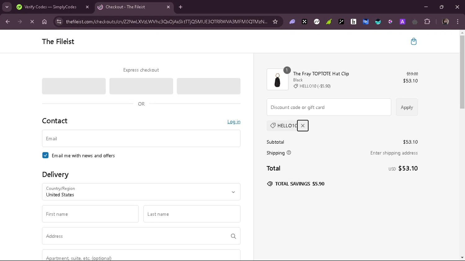
Task: Click the pink-purple swirl extension icon
Action: [390, 22]
